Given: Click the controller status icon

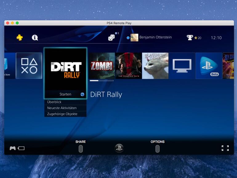Looking at the screenshot, I should 13,148.
